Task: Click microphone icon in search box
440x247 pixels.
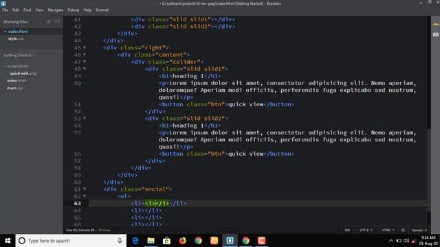Action: pyautogui.click(x=120, y=241)
